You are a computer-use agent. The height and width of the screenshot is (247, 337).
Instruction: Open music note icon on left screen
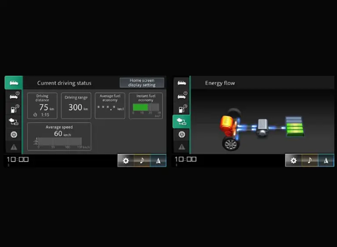tap(142, 160)
